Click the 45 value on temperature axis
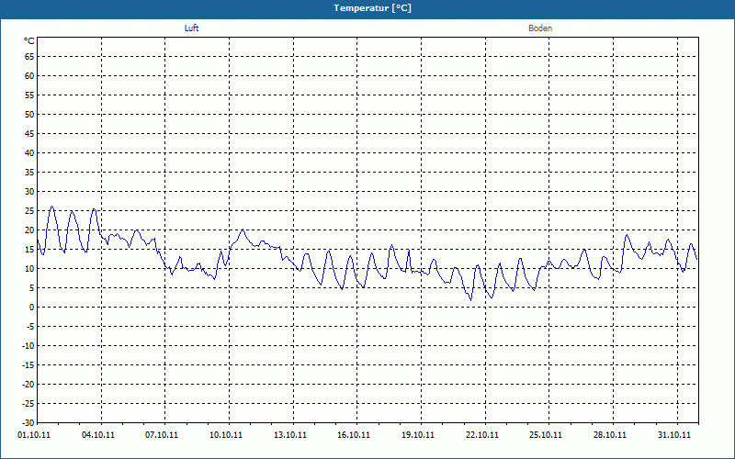This screenshot has width=735, height=459. click(x=29, y=134)
